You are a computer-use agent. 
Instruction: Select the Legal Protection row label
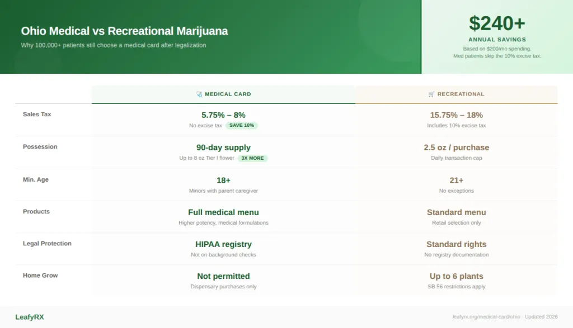pyautogui.click(x=47, y=244)
